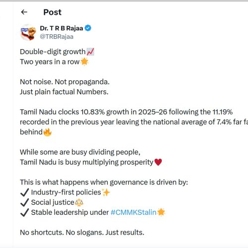
Task: Click the back arrow beside Post
Action: pyautogui.click(x=24, y=12)
